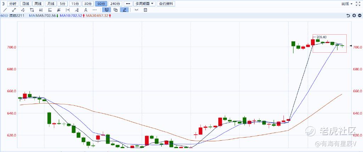The image size is (363, 152).
Task: Zoom out with the minus icon
Action: coord(359,16)
